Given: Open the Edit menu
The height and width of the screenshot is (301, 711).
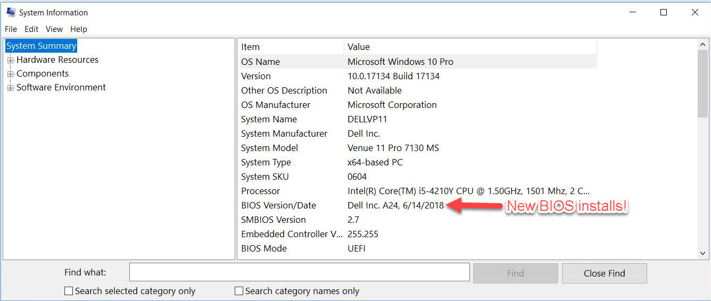Looking at the screenshot, I should 31,29.
